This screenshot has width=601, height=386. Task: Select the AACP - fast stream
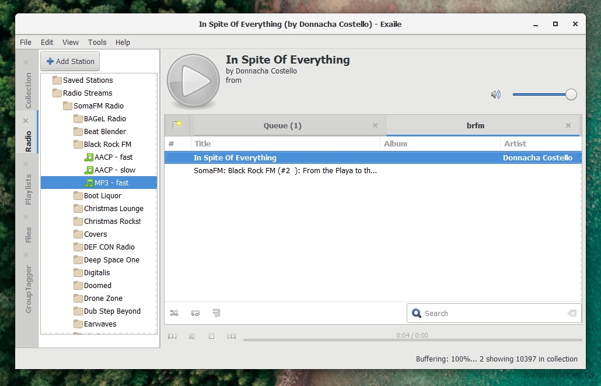[x=113, y=157]
